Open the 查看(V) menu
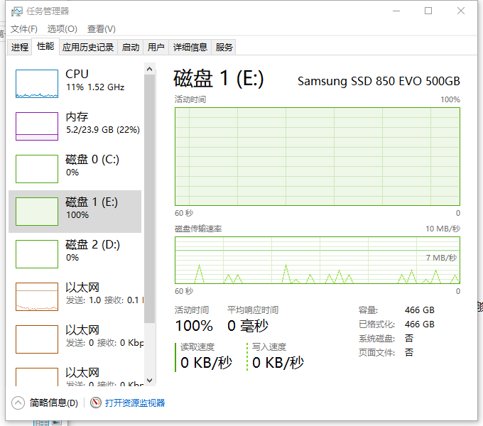The height and width of the screenshot is (426, 483). pyautogui.click(x=101, y=29)
